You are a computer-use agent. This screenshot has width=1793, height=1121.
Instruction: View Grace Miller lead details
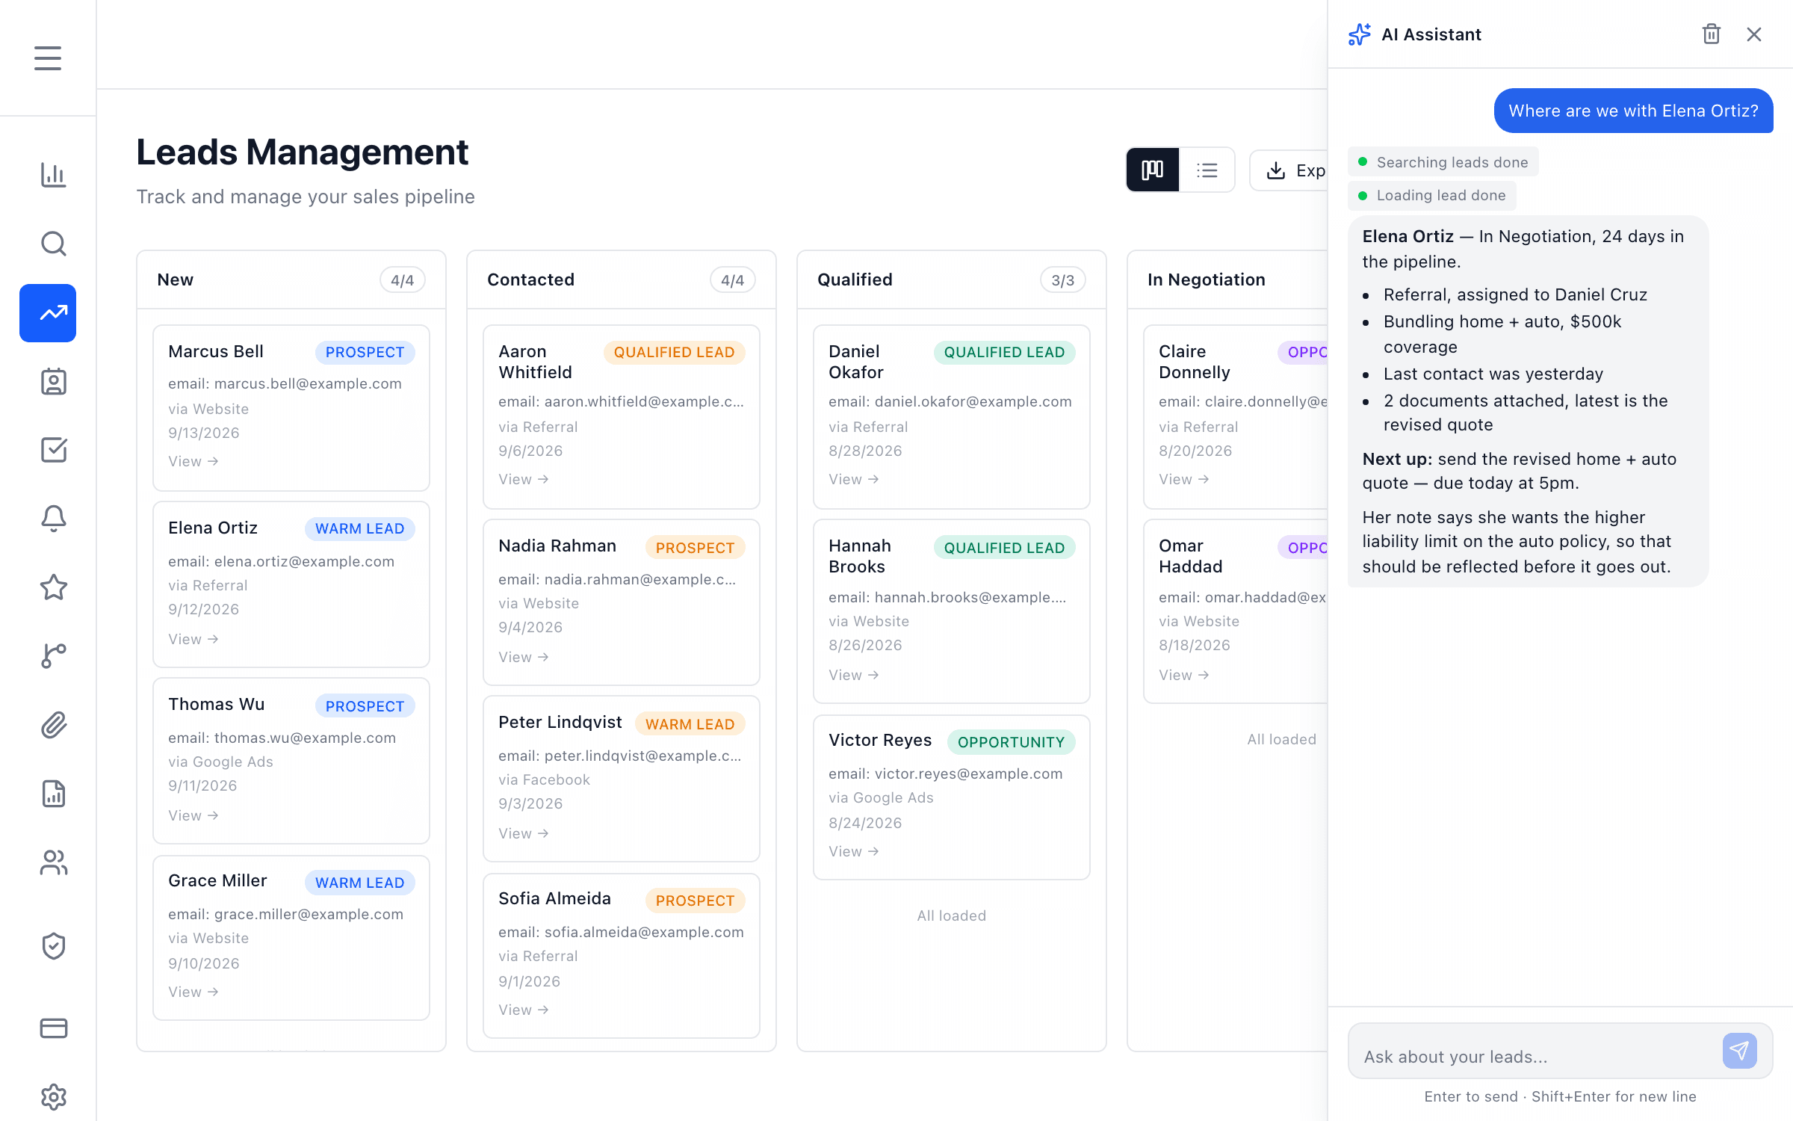193,992
